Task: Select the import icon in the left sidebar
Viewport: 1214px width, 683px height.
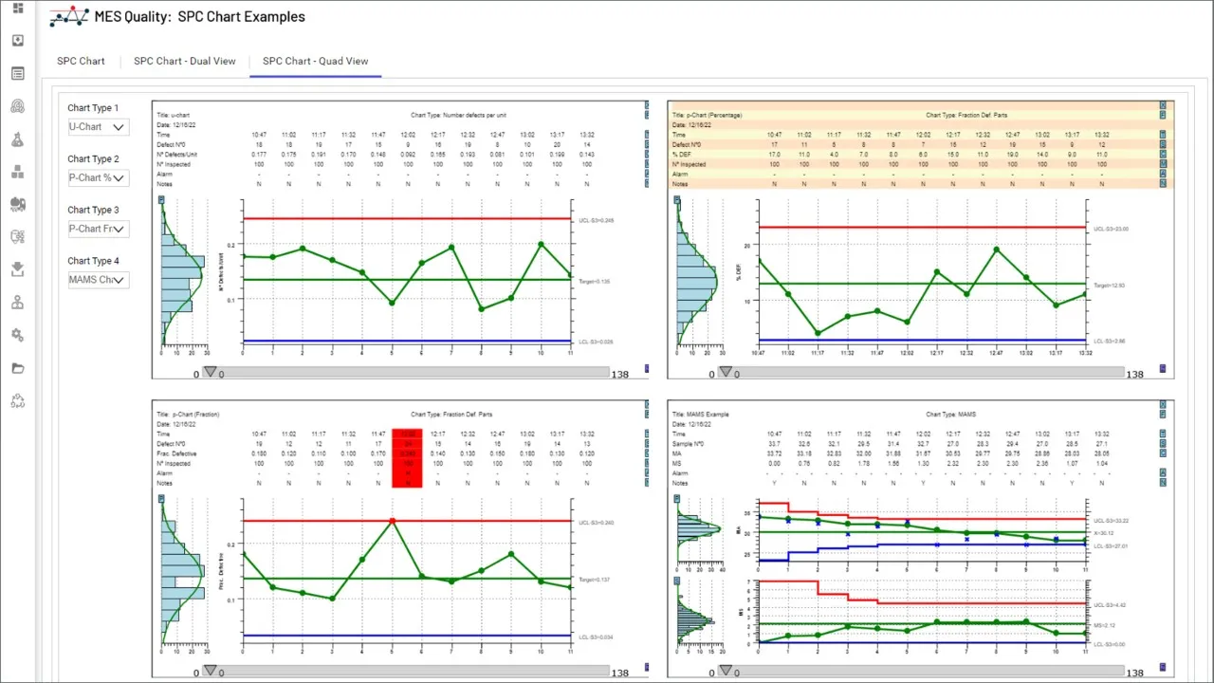Action: coord(18,40)
